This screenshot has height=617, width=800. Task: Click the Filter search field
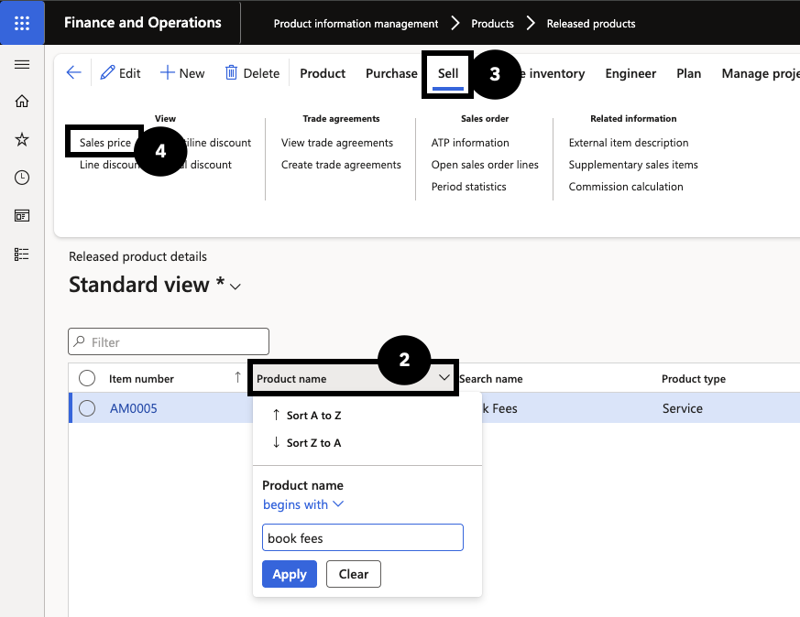[169, 341]
